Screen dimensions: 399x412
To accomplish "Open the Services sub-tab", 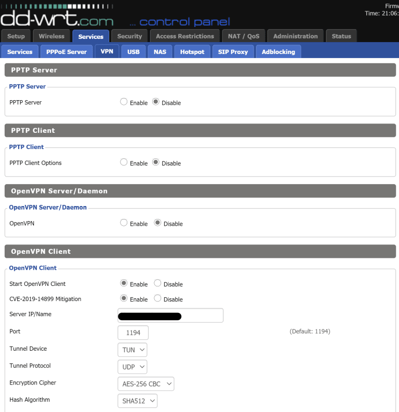I will (x=20, y=51).
